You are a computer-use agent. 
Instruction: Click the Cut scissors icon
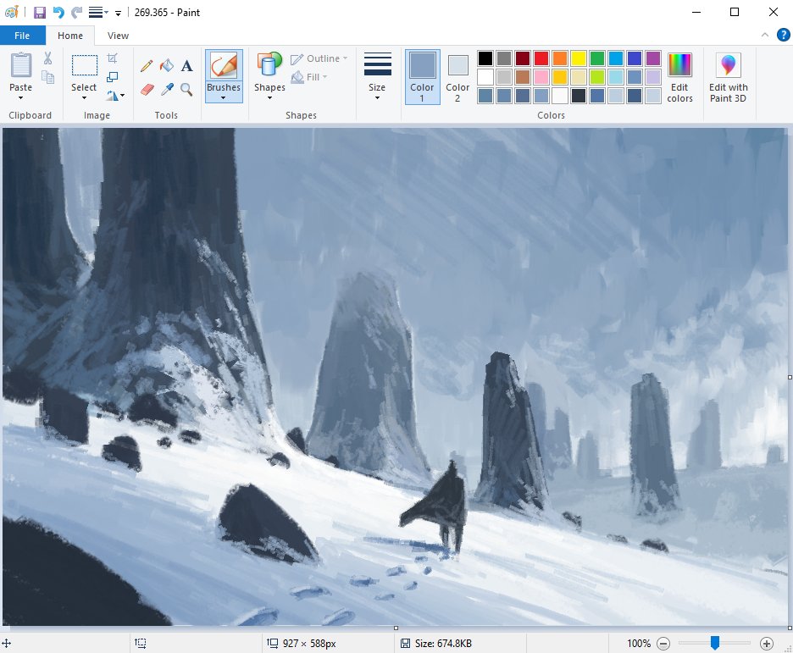pyautogui.click(x=47, y=58)
